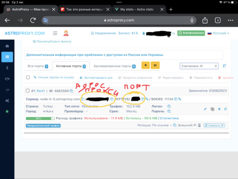Open the Сортировка: ID dropdown
Viewport: 238px width, 179px height.
(199, 66)
